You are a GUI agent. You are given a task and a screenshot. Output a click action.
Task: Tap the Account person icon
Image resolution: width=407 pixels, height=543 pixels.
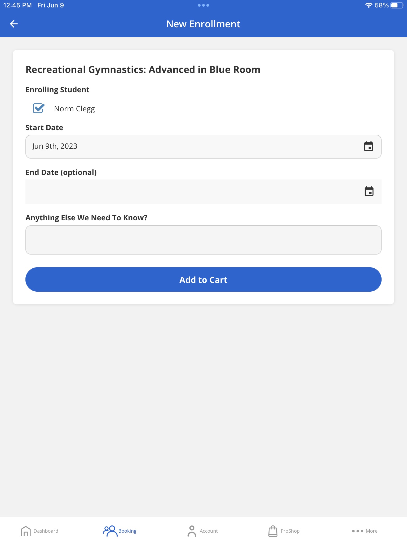point(192,531)
